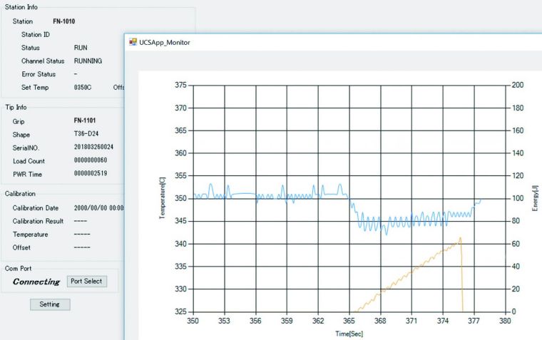The height and width of the screenshot is (340, 542).
Task: Click the Load Count value 0000000060
Action: tap(95, 161)
